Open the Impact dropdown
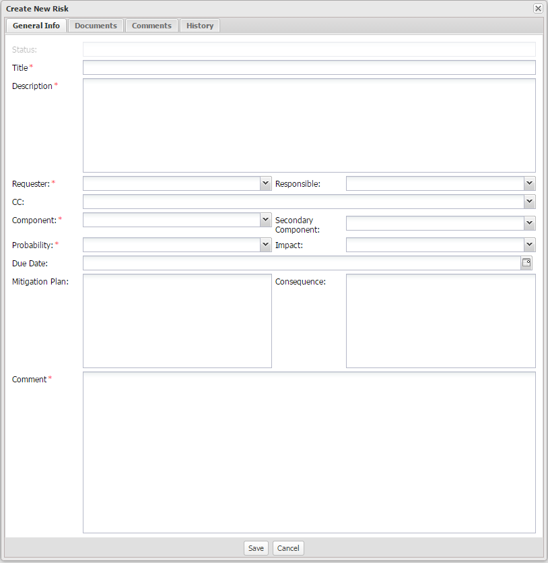This screenshot has width=548, height=563. coord(529,244)
